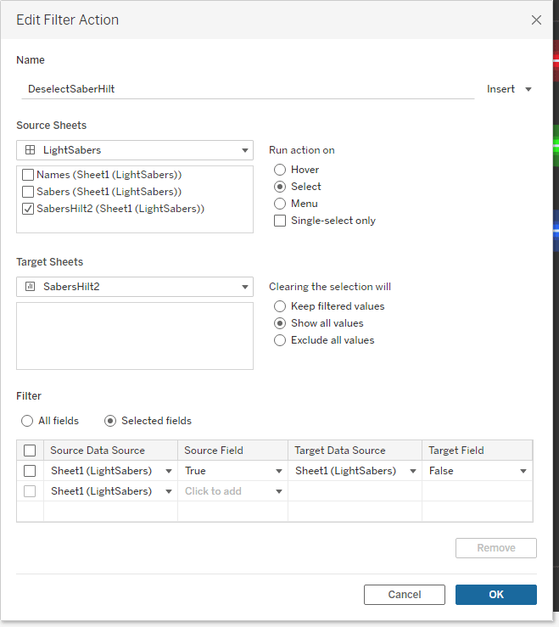Tick the header checkbox in filter table
This screenshot has height=627, width=559.
30,451
